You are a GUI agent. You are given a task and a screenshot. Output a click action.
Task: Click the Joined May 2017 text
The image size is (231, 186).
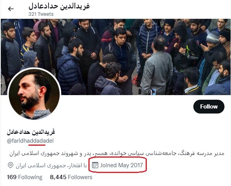[x=121, y=165]
